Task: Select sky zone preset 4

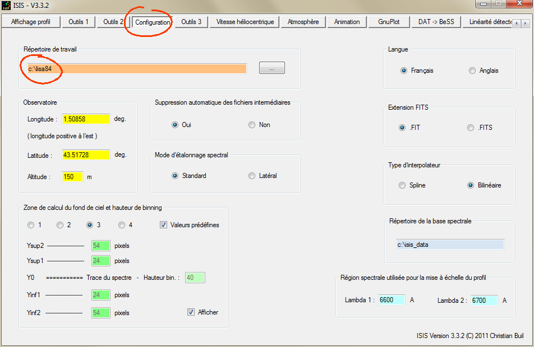Action: 122,225
